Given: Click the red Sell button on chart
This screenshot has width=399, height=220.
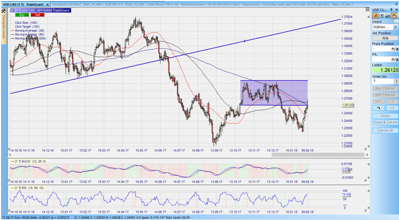Looking at the screenshot, I should pyautogui.click(x=38, y=15).
